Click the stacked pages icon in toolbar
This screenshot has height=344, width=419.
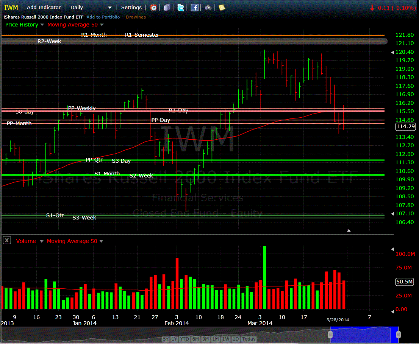coord(167,8)
